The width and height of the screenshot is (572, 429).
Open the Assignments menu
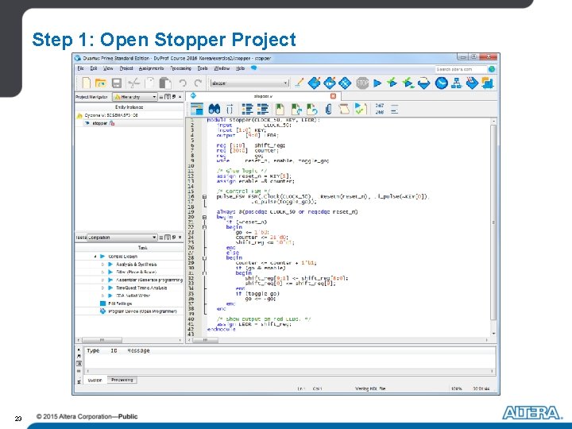click(152, 68)
